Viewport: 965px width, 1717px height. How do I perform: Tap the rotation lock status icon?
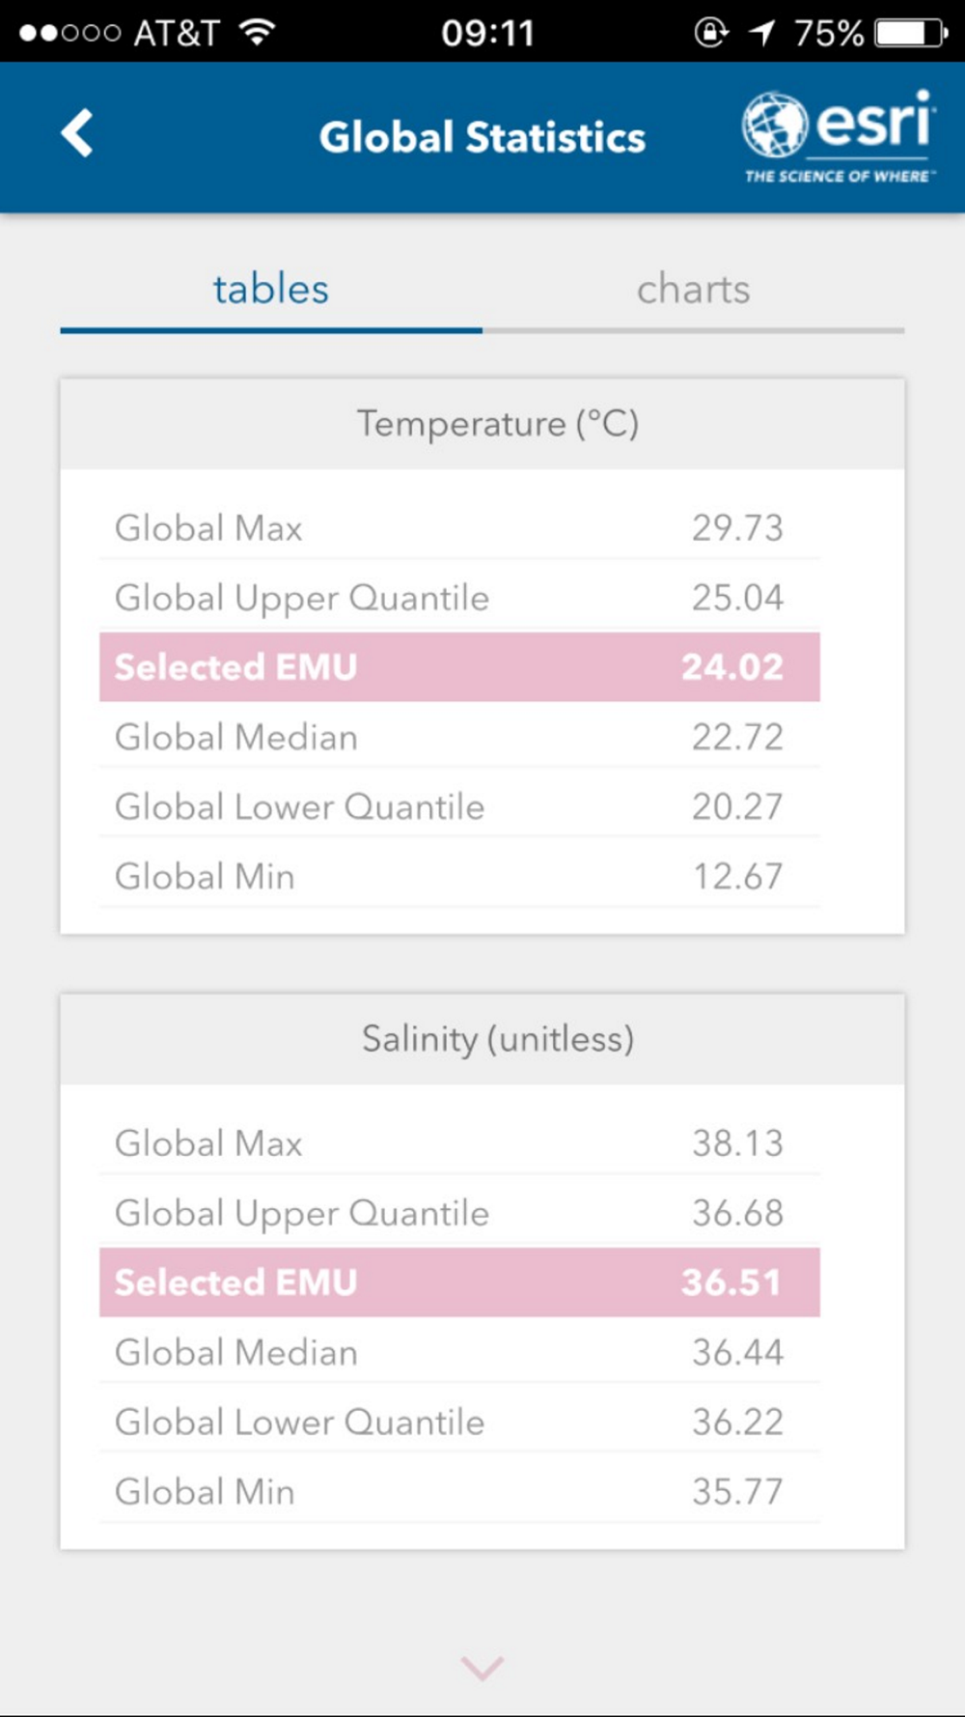(x=711, y=33)
